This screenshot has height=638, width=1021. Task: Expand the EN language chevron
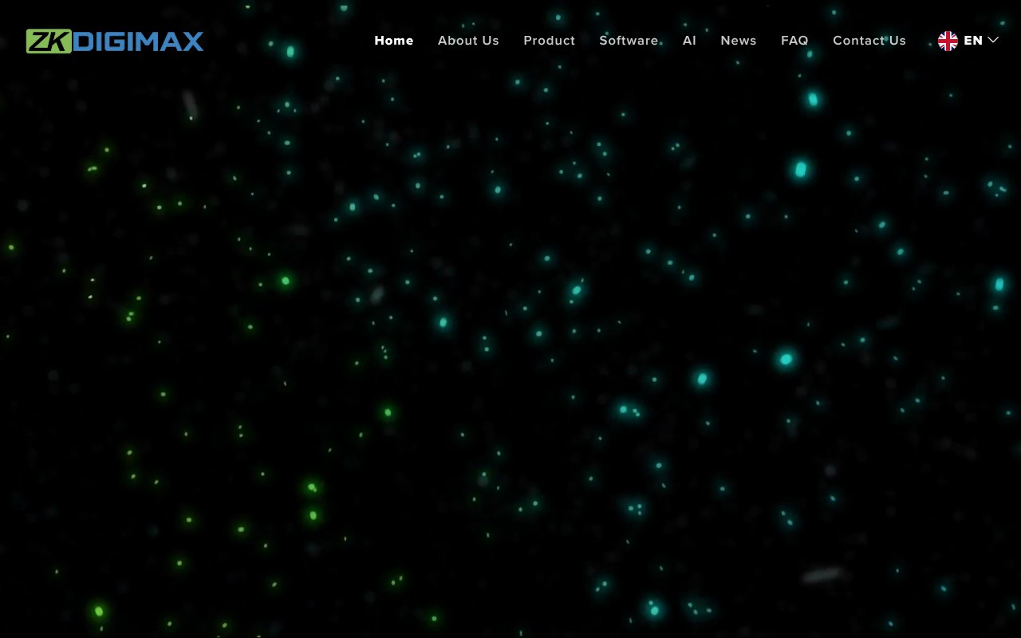993,39
